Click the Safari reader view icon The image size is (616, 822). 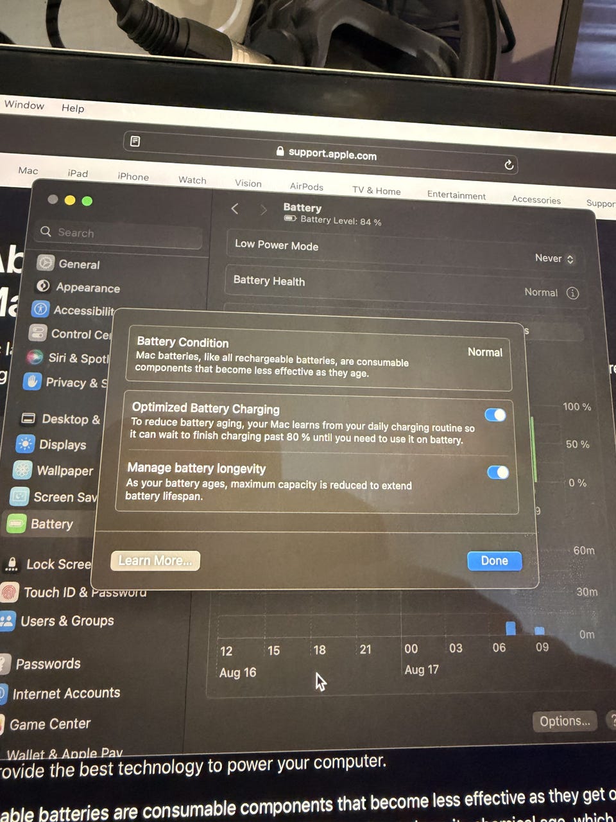pos(135,141)
